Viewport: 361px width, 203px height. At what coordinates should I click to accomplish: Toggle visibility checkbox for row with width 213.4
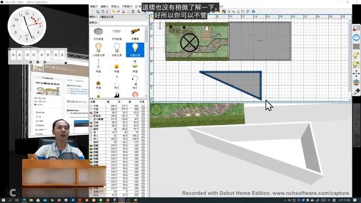click(143, 119)
